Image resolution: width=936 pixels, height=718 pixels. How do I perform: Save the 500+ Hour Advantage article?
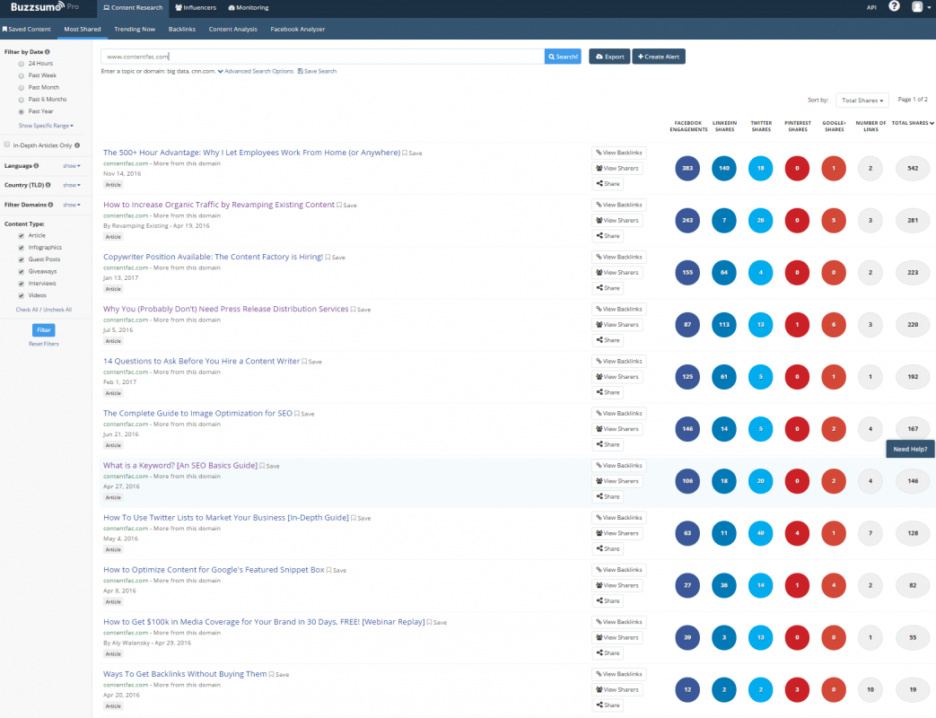click(412, 153)
